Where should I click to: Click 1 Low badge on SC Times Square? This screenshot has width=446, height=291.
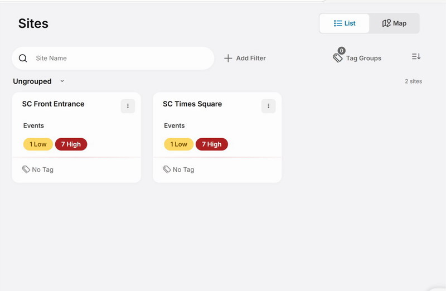[x=178, y=144]
